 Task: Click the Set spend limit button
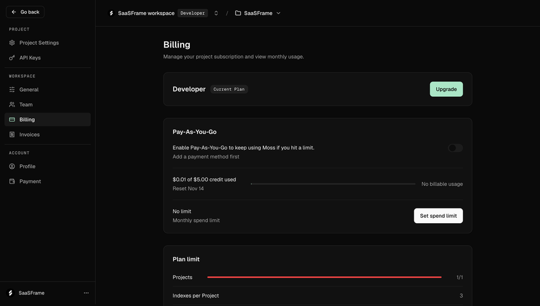point(438,216)
